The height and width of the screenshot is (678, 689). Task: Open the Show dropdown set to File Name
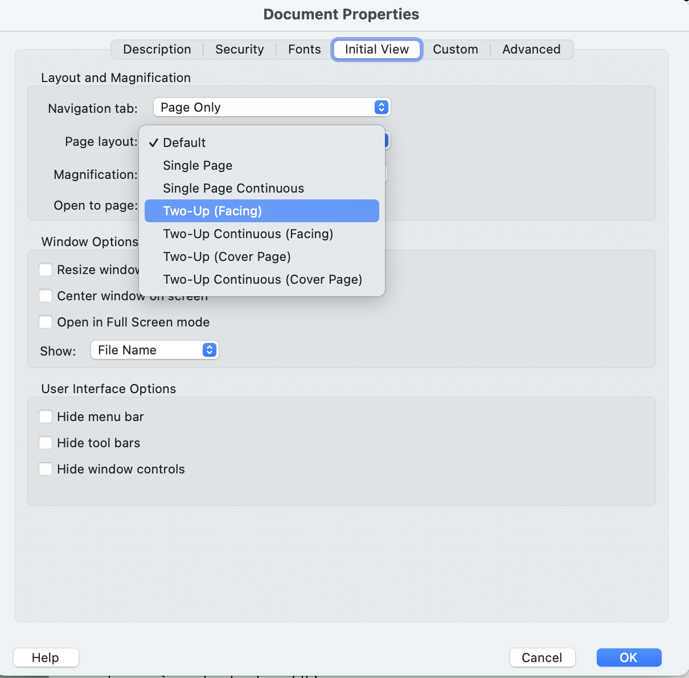[154, 350]
